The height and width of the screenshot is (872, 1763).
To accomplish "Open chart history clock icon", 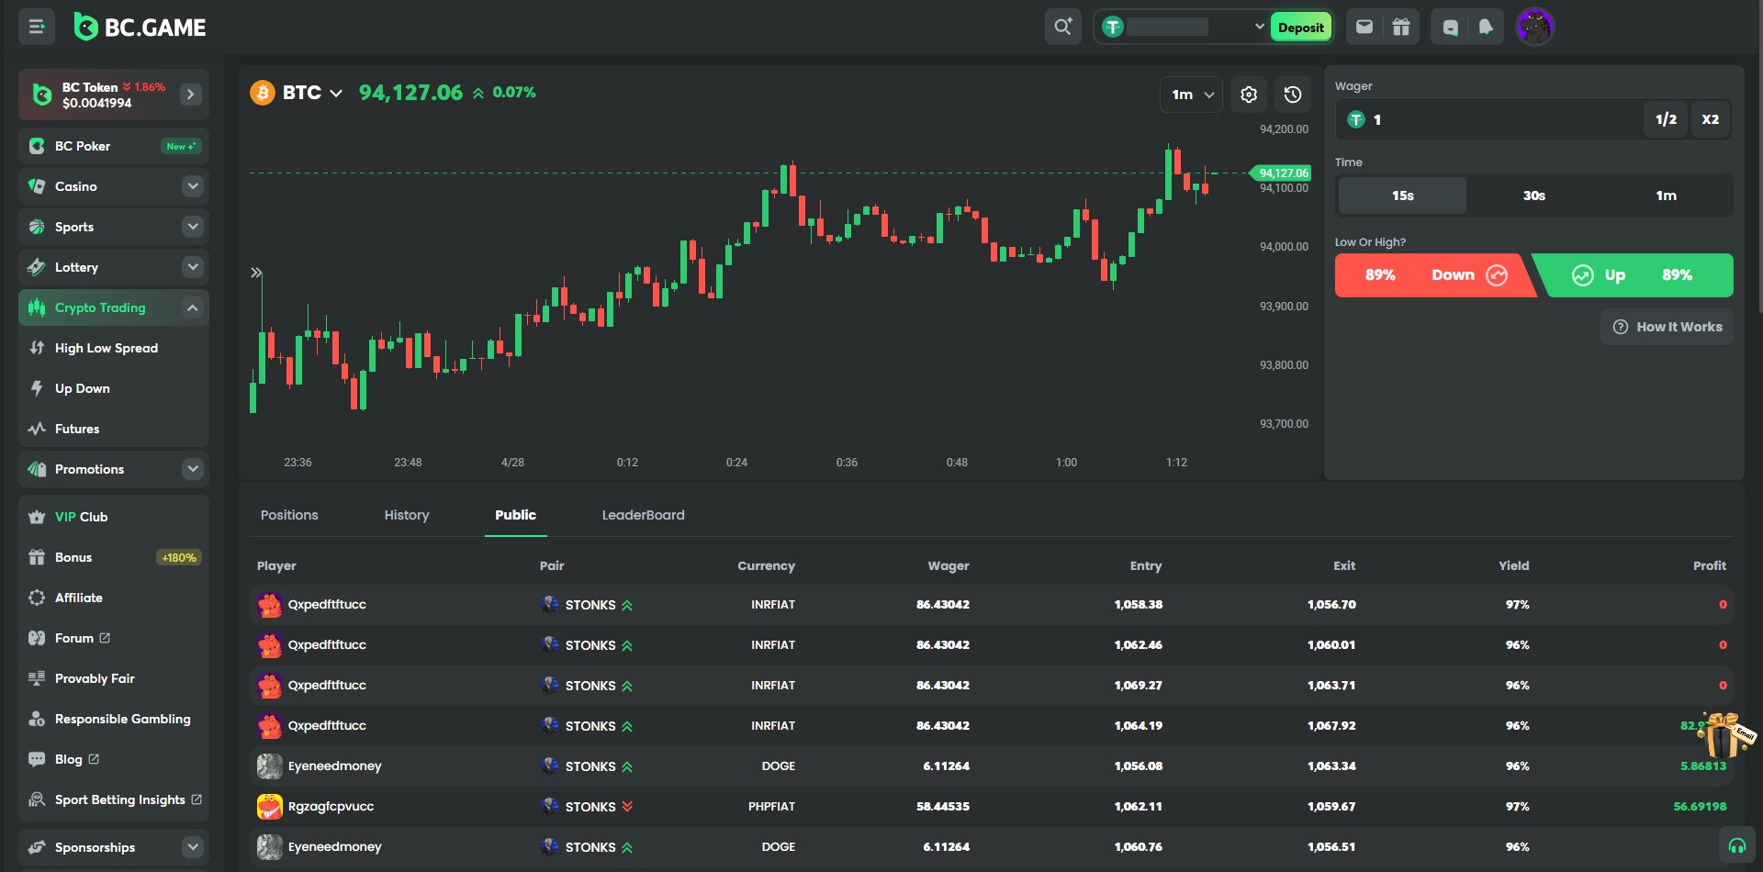I will (x=1293, y=95).
